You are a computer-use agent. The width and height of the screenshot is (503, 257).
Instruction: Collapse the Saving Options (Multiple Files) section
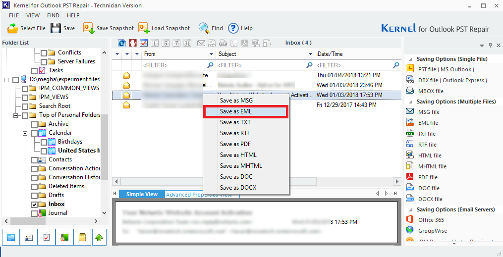pos(410,102)
